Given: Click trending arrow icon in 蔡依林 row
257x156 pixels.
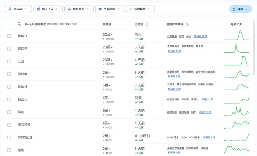Looking at the screenshot, I should [x=136, y=90].
